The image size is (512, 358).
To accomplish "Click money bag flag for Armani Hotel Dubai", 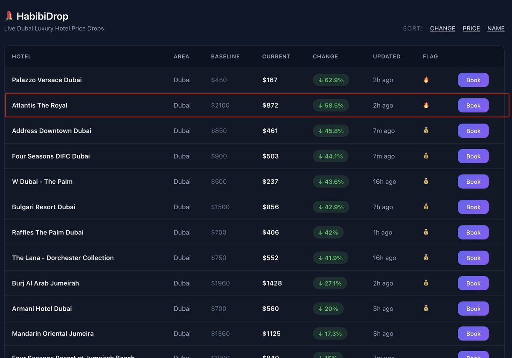I will (x=426, y=308).
